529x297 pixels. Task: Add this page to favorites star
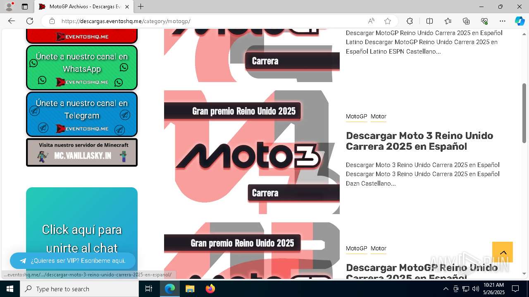pos(387,21)
